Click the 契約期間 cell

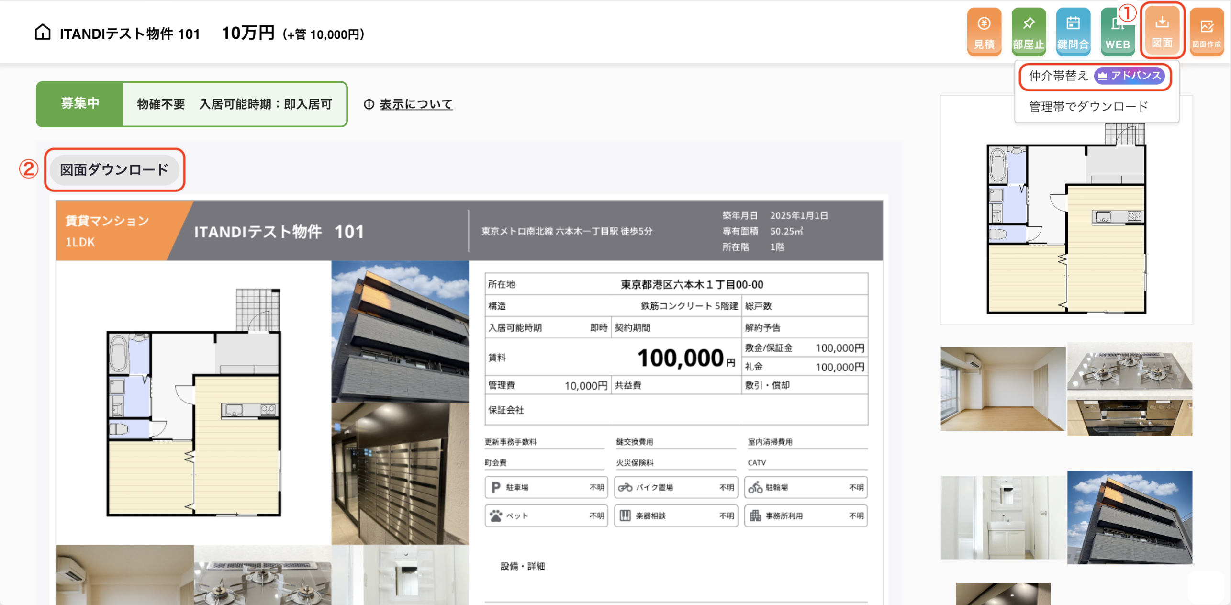tap(676, 327)
